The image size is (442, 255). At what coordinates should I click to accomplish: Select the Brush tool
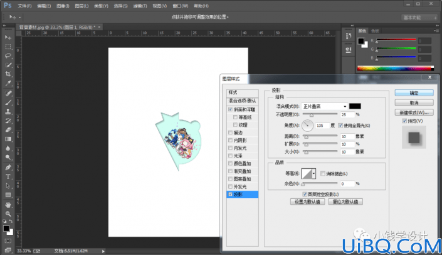click(8, 102)
